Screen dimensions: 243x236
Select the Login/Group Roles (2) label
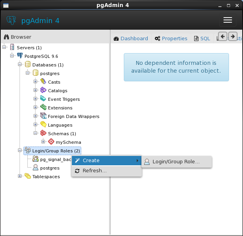tap(56, 151)
